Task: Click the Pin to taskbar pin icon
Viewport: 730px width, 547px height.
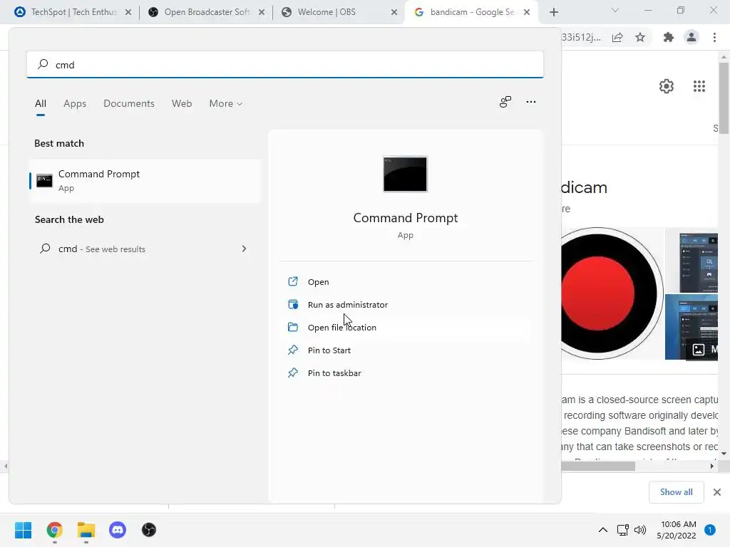Action: click(293, 373)
